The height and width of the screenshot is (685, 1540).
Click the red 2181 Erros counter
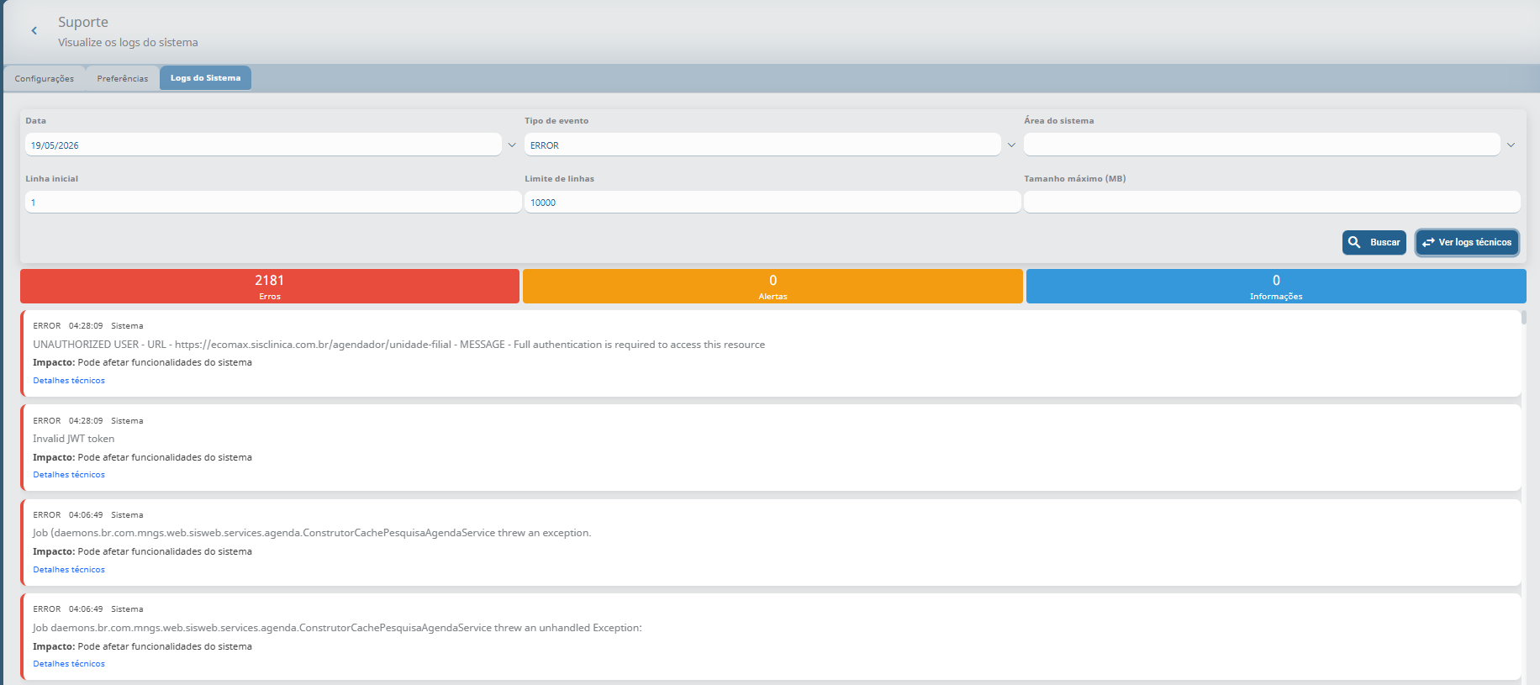click(x=270, y=286)
